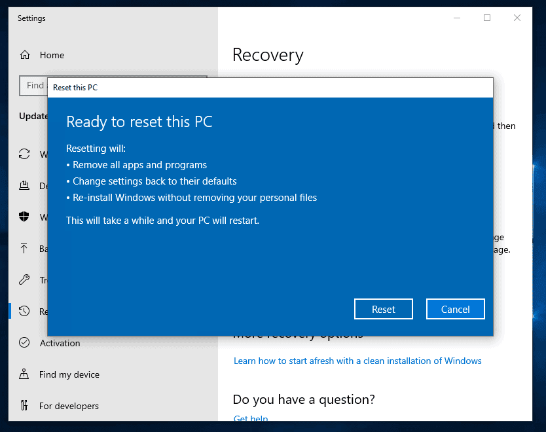Select the Find my device person icon
The image size is (546, 432).
(24, 374)
